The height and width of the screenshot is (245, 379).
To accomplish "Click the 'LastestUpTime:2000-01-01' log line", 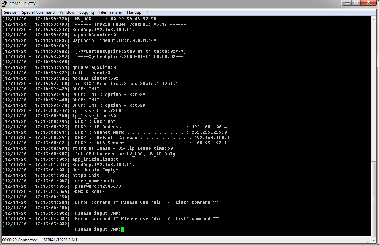I will coord(131,51).
